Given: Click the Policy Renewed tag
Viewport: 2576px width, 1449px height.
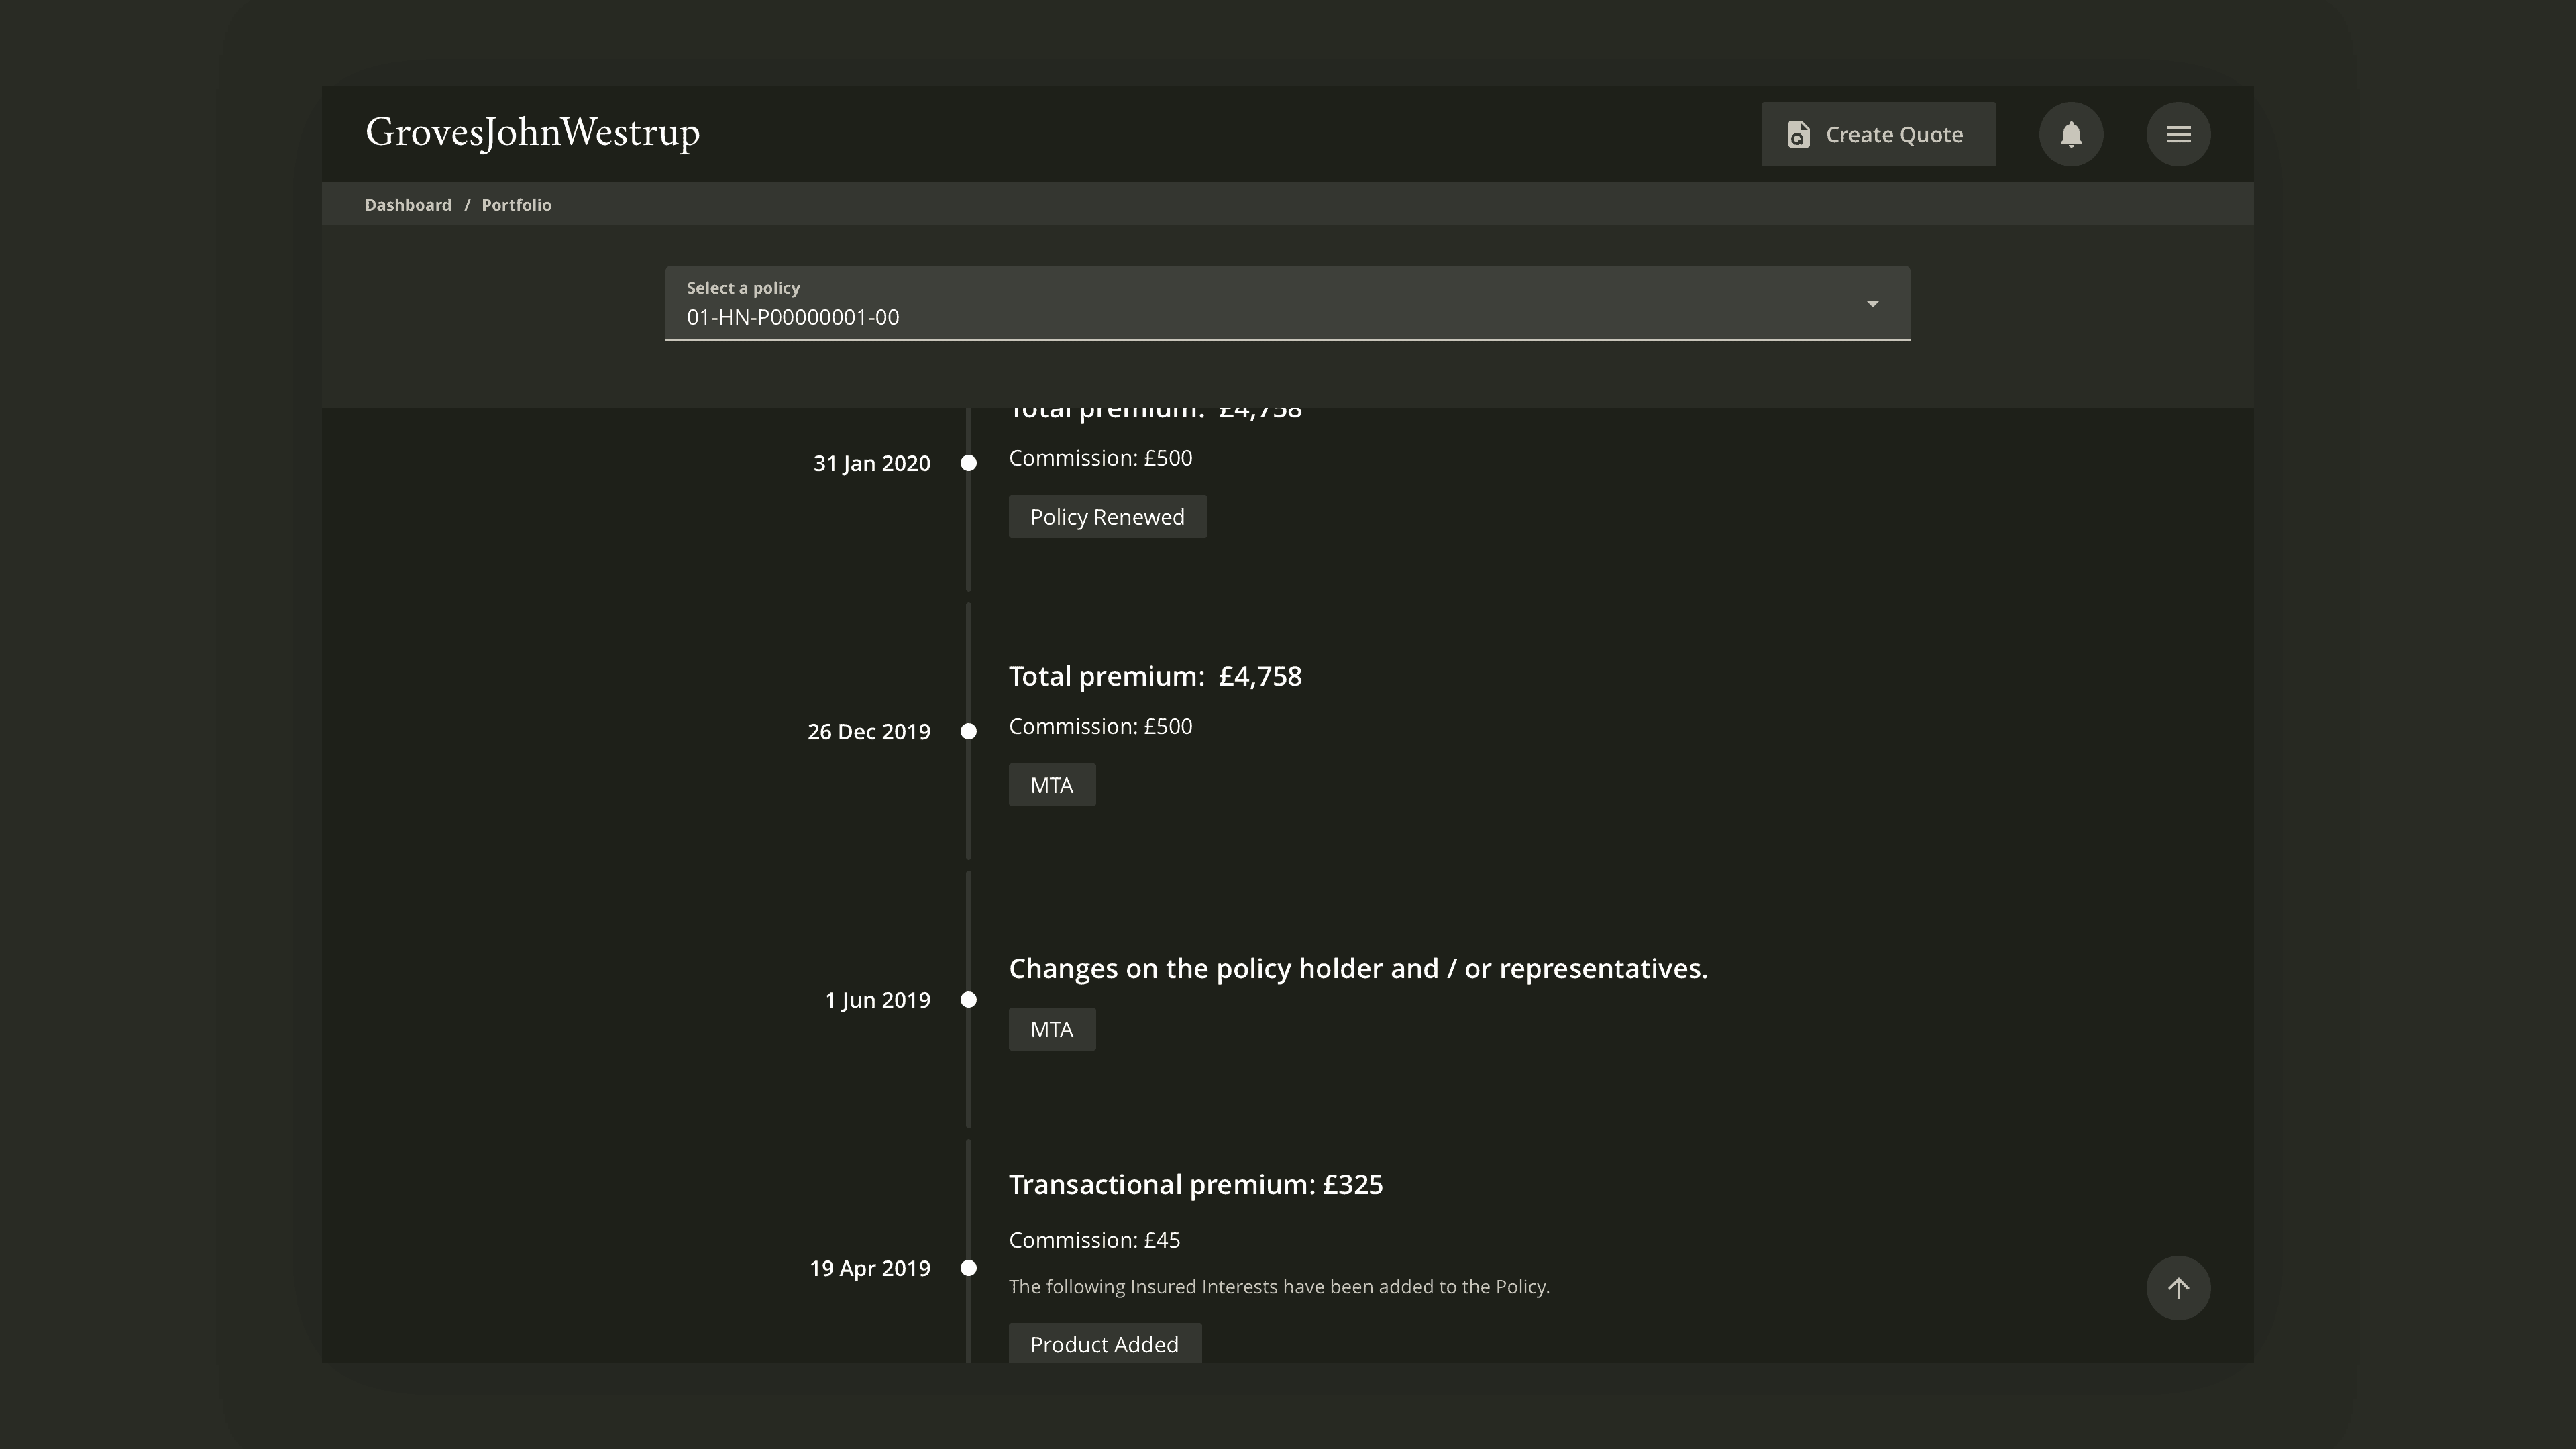Looking at the screenshot, I should pyautogui.click(x=1107, y=517).
